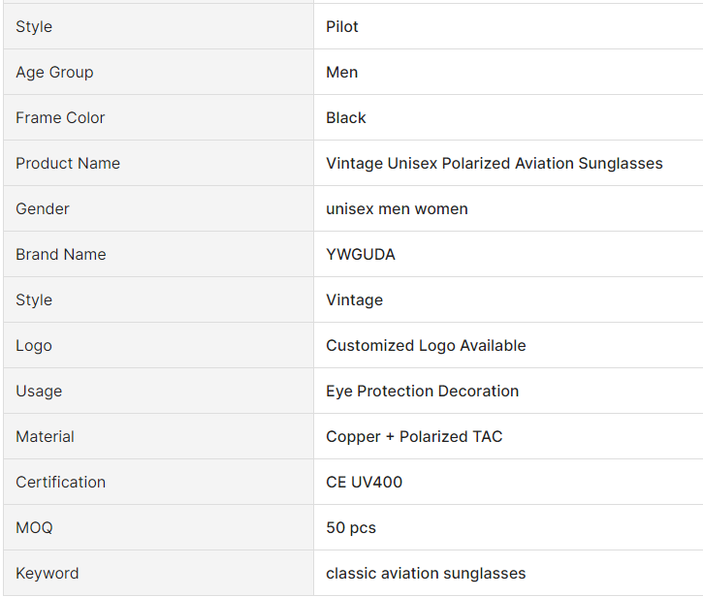The height and width of the screenshot is (597, 703).
Task: Click classic aviation sunglasses keyword value
Action: click(426, 574)
